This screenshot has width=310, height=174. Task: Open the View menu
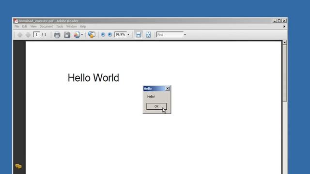tap(33, 27)
